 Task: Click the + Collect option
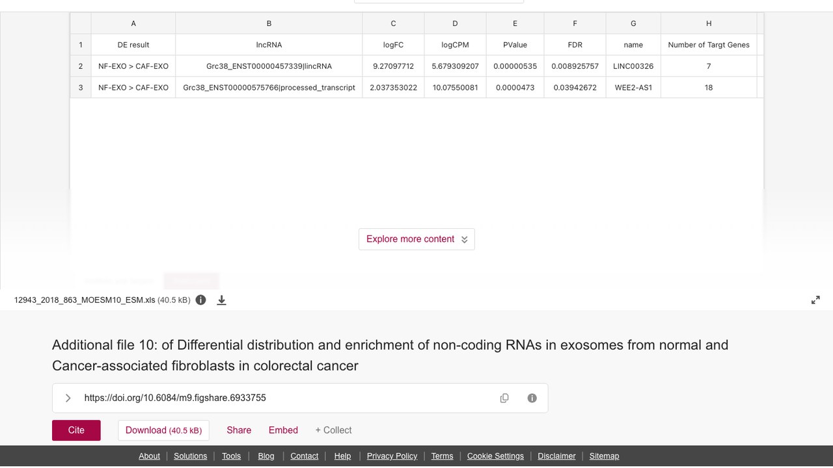coord(333,430)
